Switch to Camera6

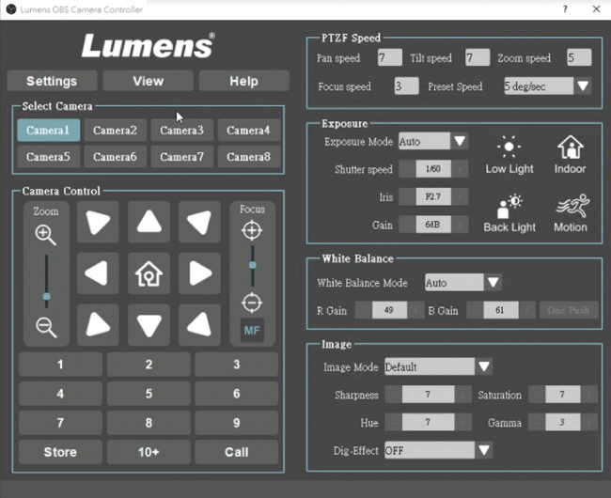115,157
